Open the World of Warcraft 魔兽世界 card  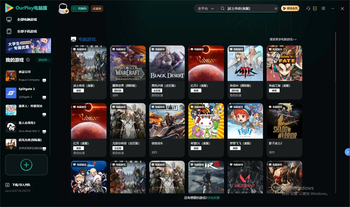click(128, 72)
